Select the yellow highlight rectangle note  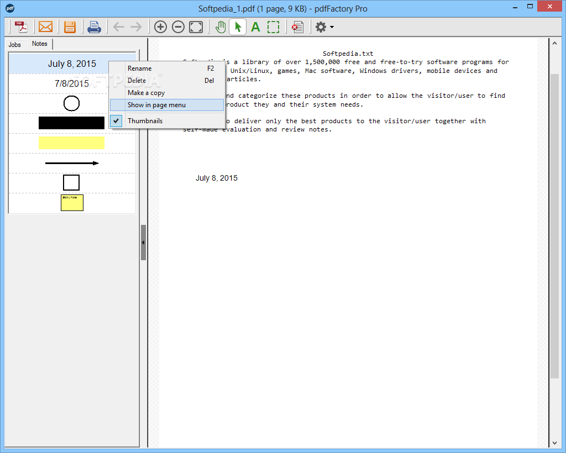[72, 143]
